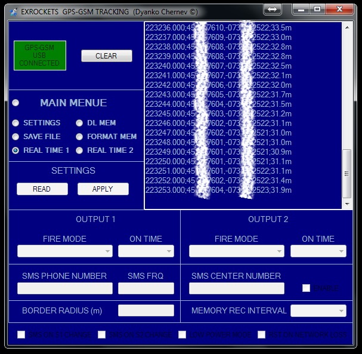Click the log scrollbar thumb
Screen dimensions: 362x354
346,174
